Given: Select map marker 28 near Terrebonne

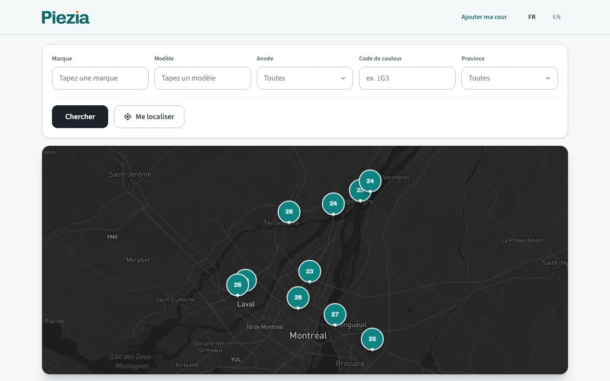Looking at the screenshot, I should pyautogui.click(x=289, y=212).
